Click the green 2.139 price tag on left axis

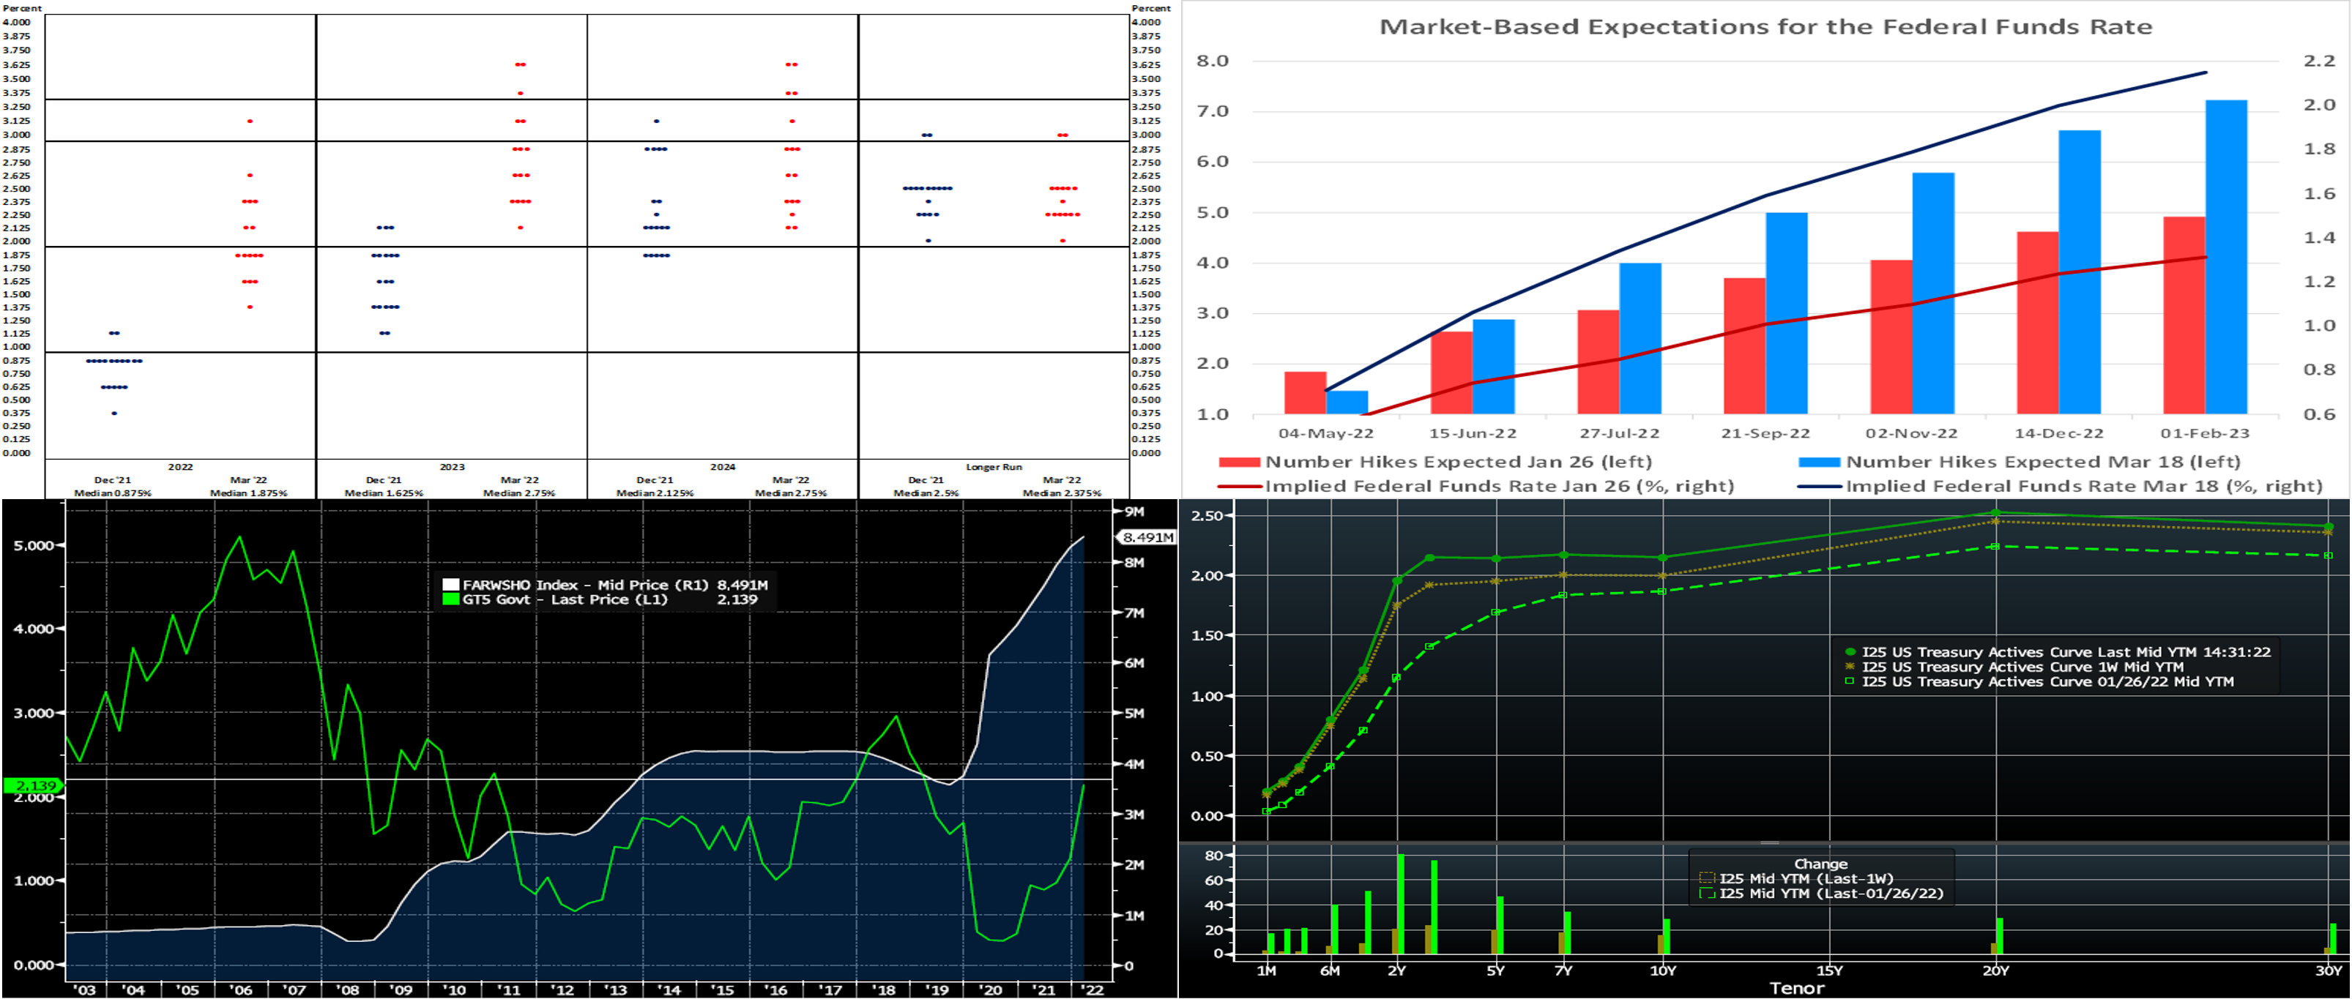click(33, 785)
